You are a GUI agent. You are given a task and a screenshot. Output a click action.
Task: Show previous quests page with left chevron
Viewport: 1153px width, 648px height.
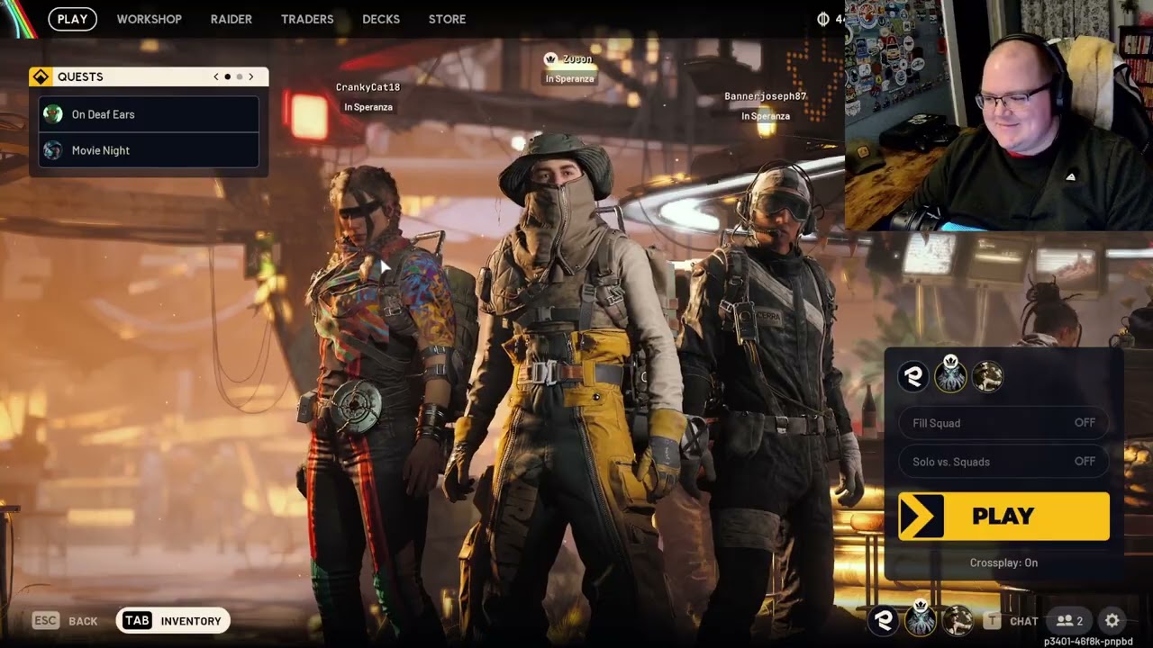coord(216,76)
